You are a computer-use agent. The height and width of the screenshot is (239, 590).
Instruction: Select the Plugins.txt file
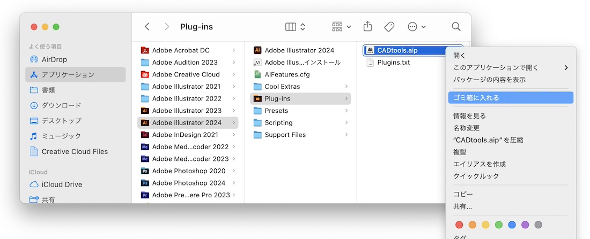(x=393, y=62)
